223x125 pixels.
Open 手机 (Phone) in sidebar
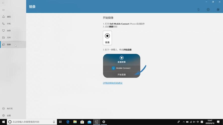click(13, 24)
